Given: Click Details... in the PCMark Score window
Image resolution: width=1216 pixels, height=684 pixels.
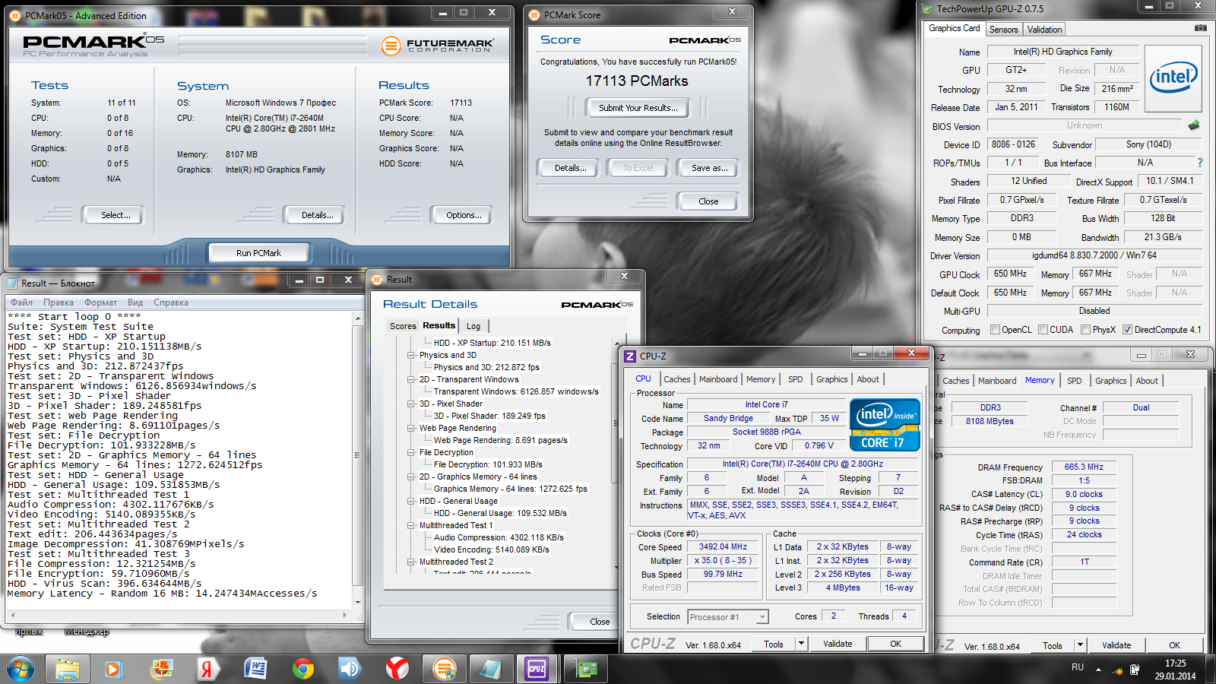Looking at the screenshot, I should pos(570,168).
